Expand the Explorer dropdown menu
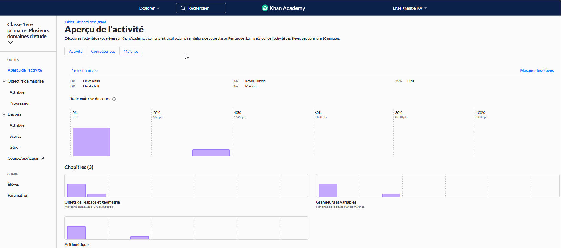 (149, 8)
